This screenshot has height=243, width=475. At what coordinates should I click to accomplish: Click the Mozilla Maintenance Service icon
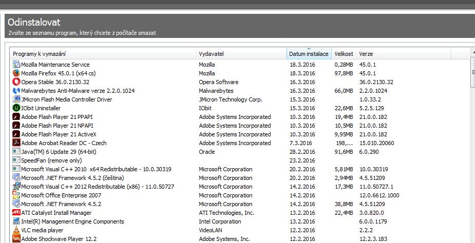(16, 65)
